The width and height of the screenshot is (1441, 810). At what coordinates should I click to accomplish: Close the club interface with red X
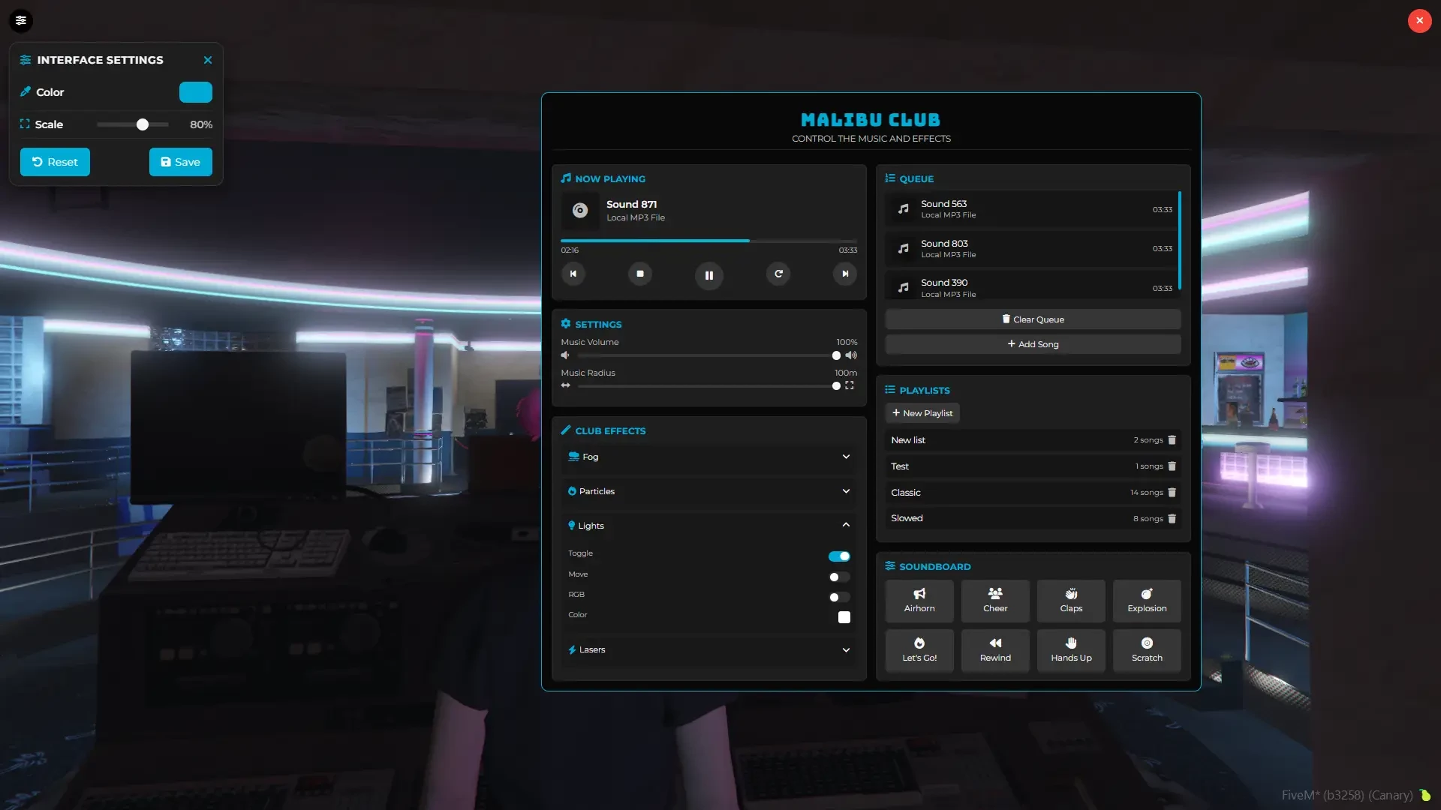(x=1419, y=20)
